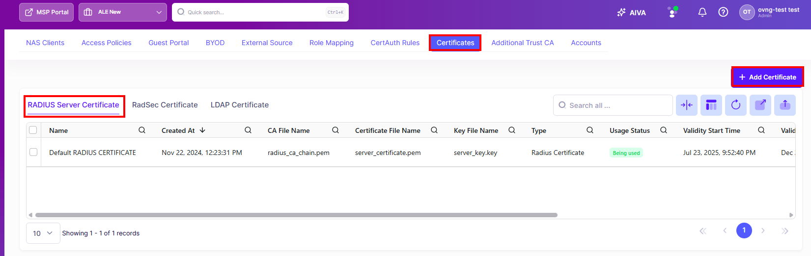
Task: Click the horizontal table scrollbar
Action: 296,215
